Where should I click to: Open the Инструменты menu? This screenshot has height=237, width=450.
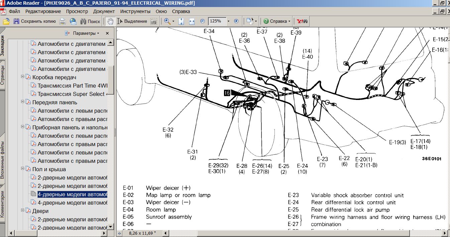pyautogui.click(x=136, y=11)
